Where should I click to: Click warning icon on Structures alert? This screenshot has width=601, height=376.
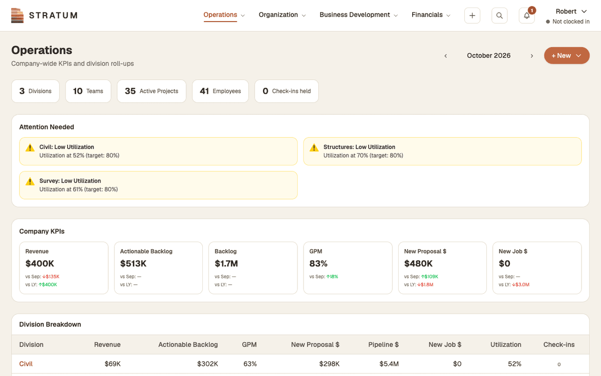point(314,148)
